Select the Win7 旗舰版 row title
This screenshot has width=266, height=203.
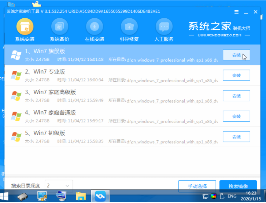click(45, 51)
